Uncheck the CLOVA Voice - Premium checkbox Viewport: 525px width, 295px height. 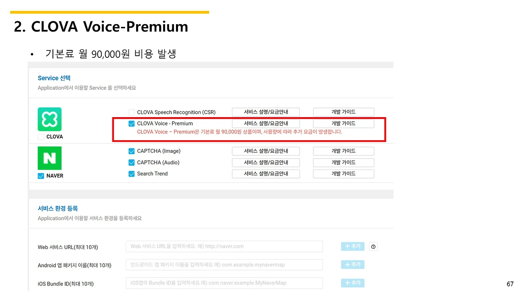pyautogui.click(x=132, y=123)
